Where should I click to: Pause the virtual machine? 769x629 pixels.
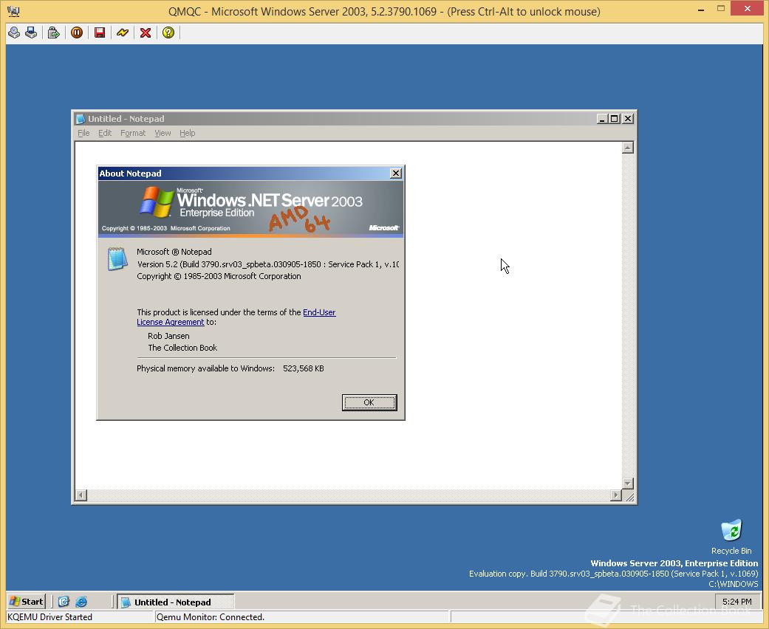77,32
